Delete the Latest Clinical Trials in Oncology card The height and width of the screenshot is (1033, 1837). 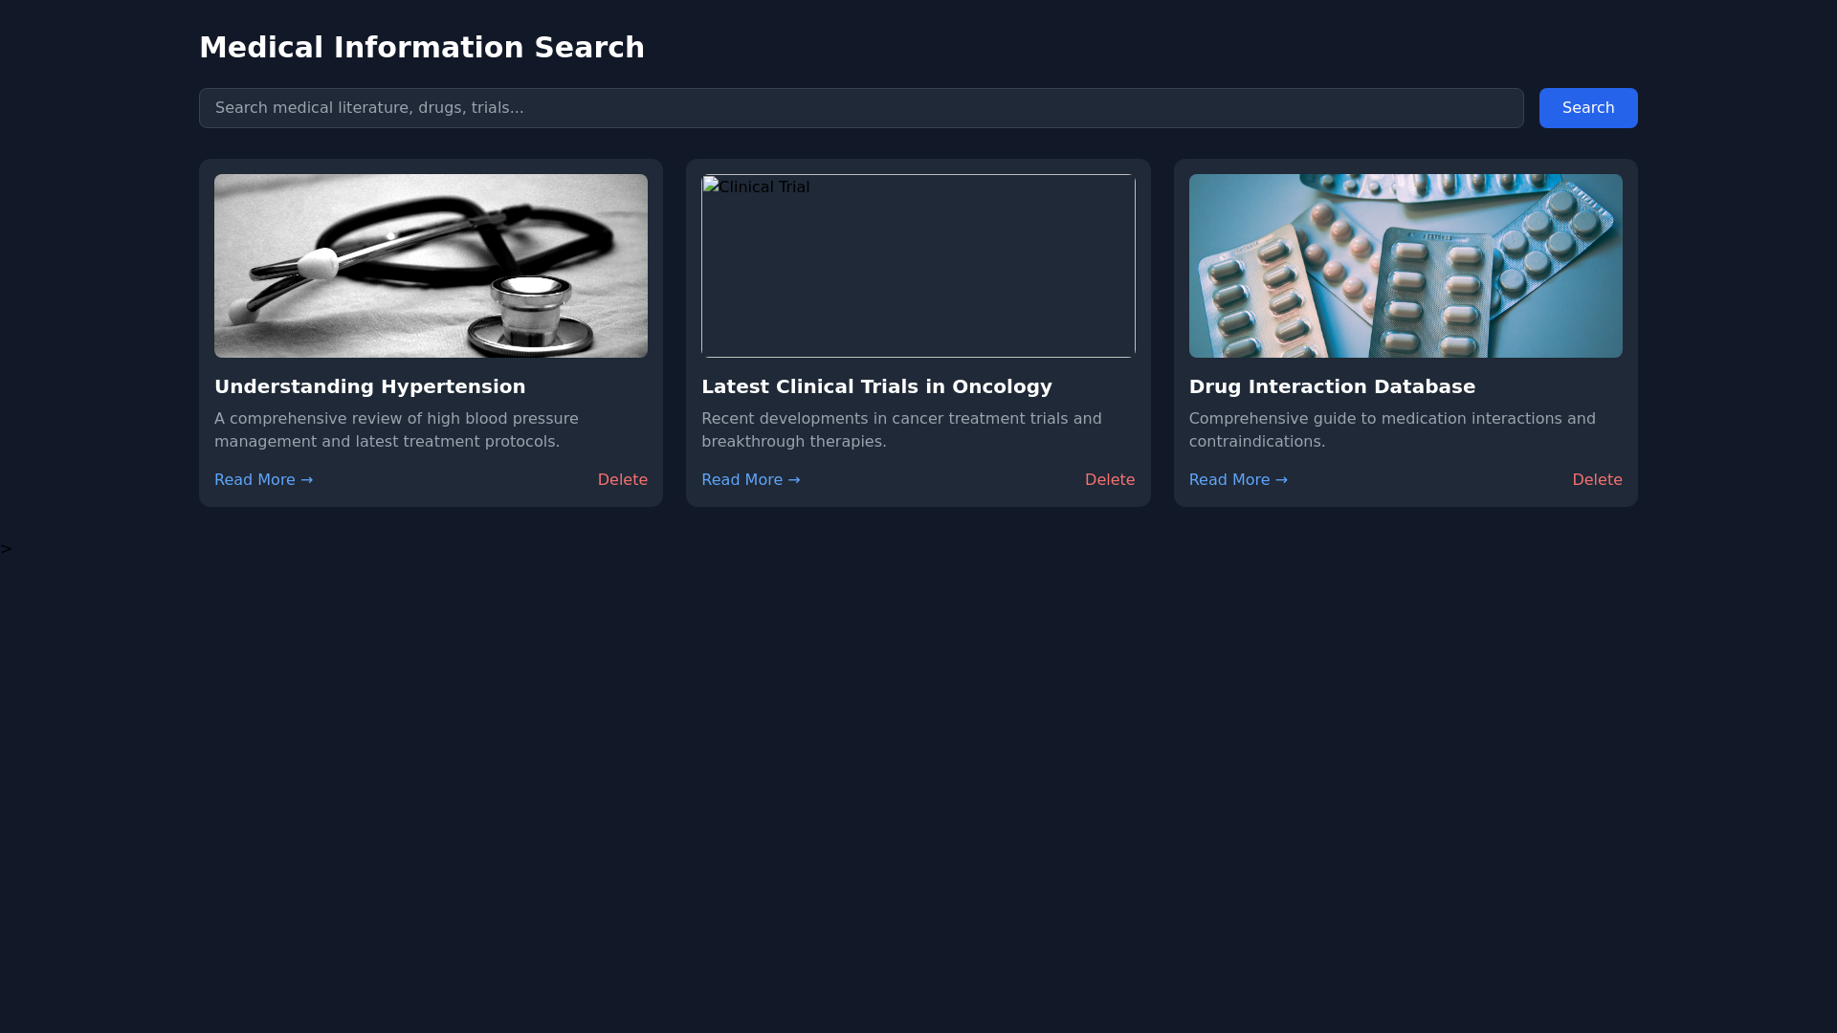point(1110,479)
